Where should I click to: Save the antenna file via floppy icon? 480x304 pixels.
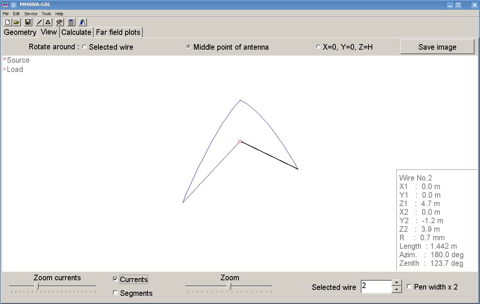28,22
